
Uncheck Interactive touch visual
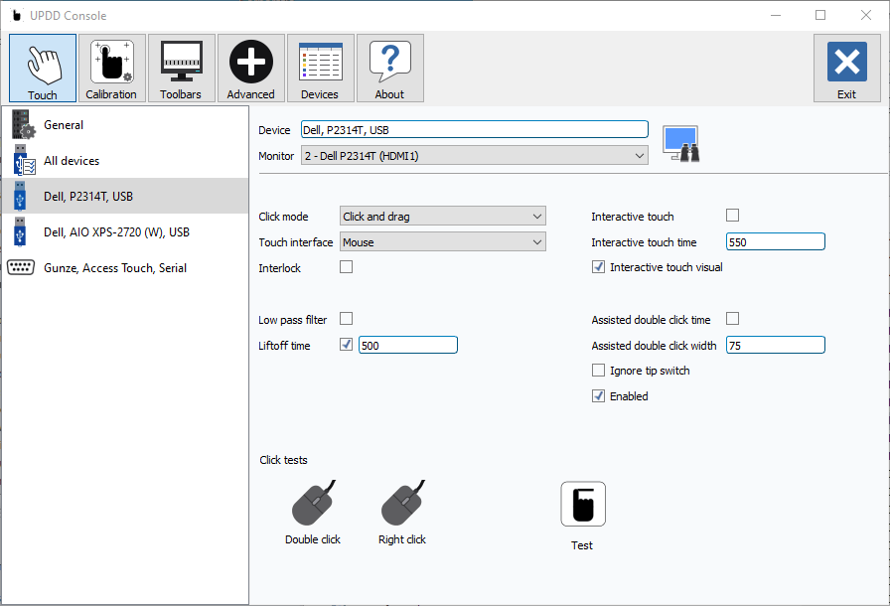[x=598, y=266]
